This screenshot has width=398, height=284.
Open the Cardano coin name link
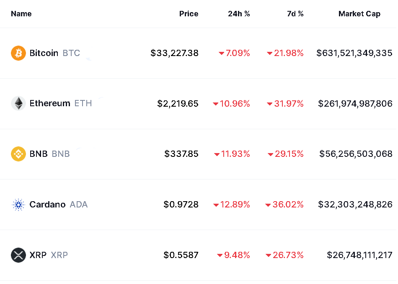[x=47, y=205]
